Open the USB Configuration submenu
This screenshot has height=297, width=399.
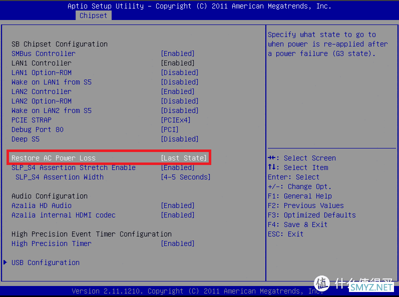46,262
